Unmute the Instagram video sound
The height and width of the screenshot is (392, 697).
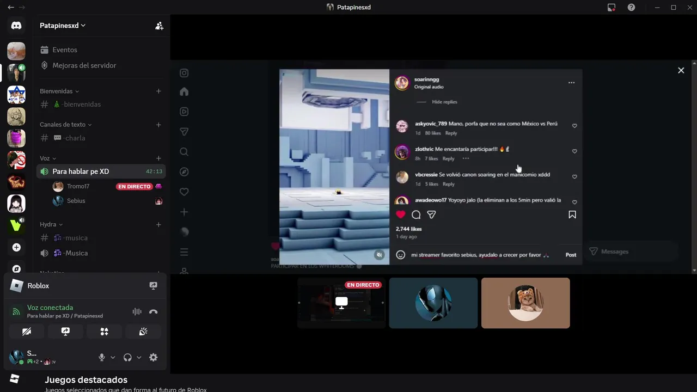pyautogui.click(x=380, y=255)
